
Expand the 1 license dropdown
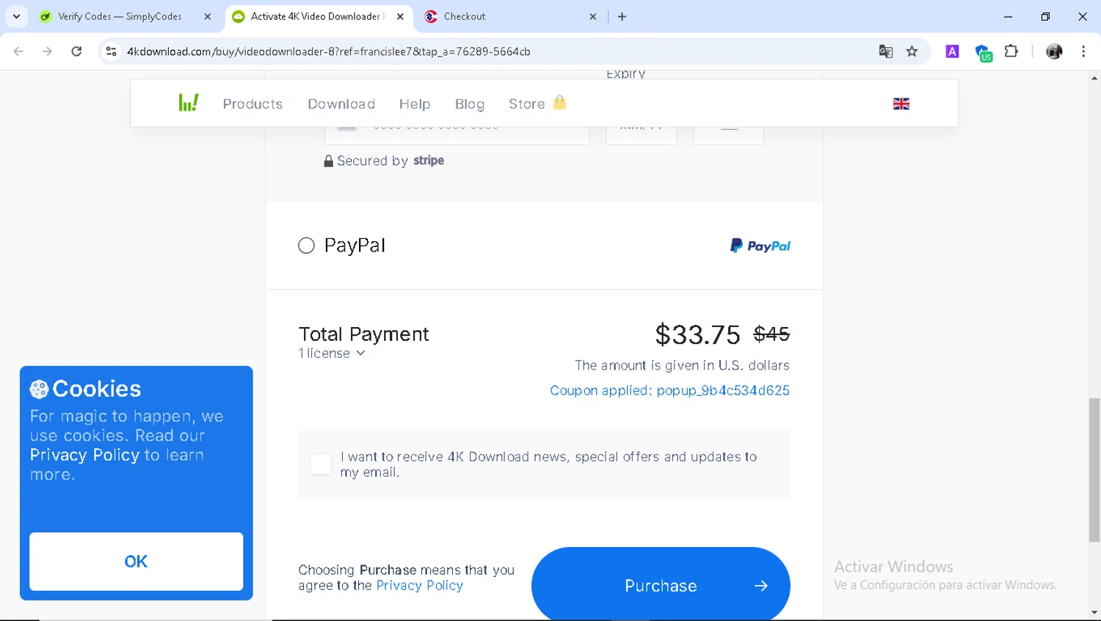click(332, 353)
